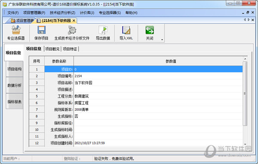258x164 pixels.
Task: Click the 生成指标人 parameter label
Action: coord(64,137)
